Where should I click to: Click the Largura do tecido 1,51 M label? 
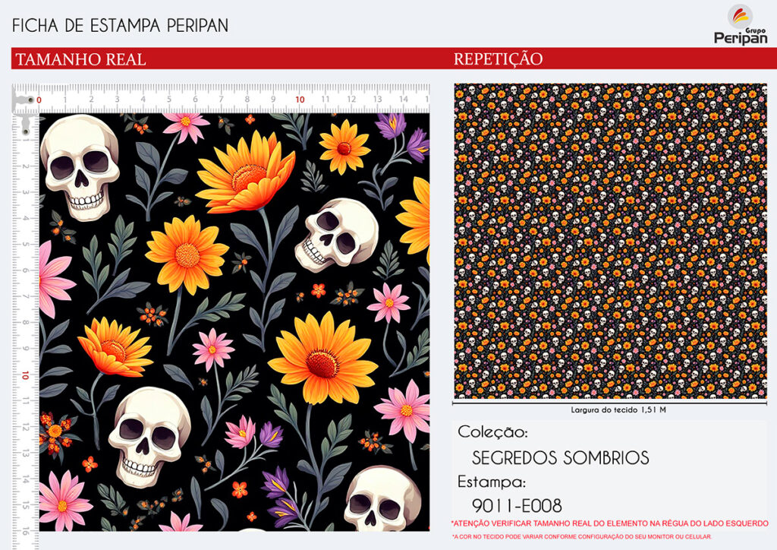coord(618,409)
